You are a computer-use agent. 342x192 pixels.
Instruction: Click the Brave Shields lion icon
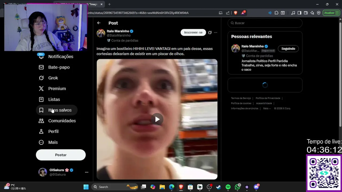235,13
